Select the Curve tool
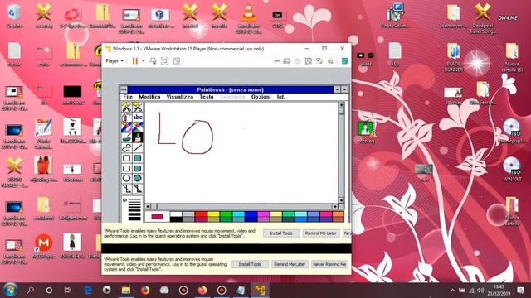This screenshot has height=298, width=531. pos(127,147)
